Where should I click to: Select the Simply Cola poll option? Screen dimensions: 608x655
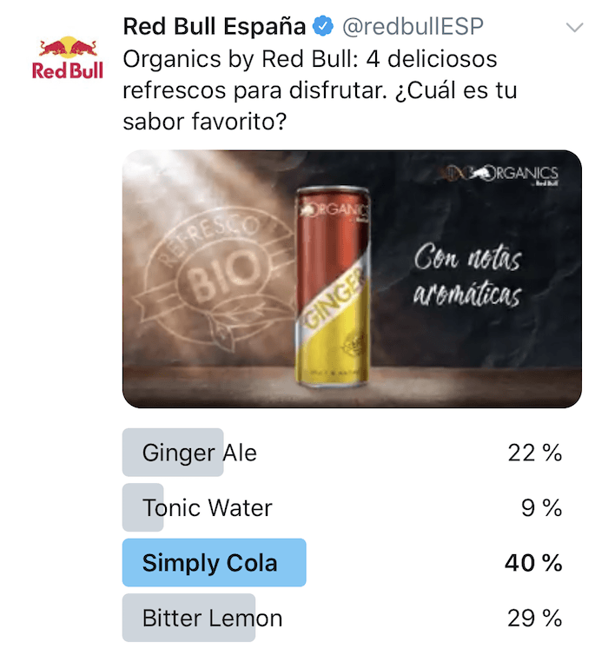coord(342,563)
